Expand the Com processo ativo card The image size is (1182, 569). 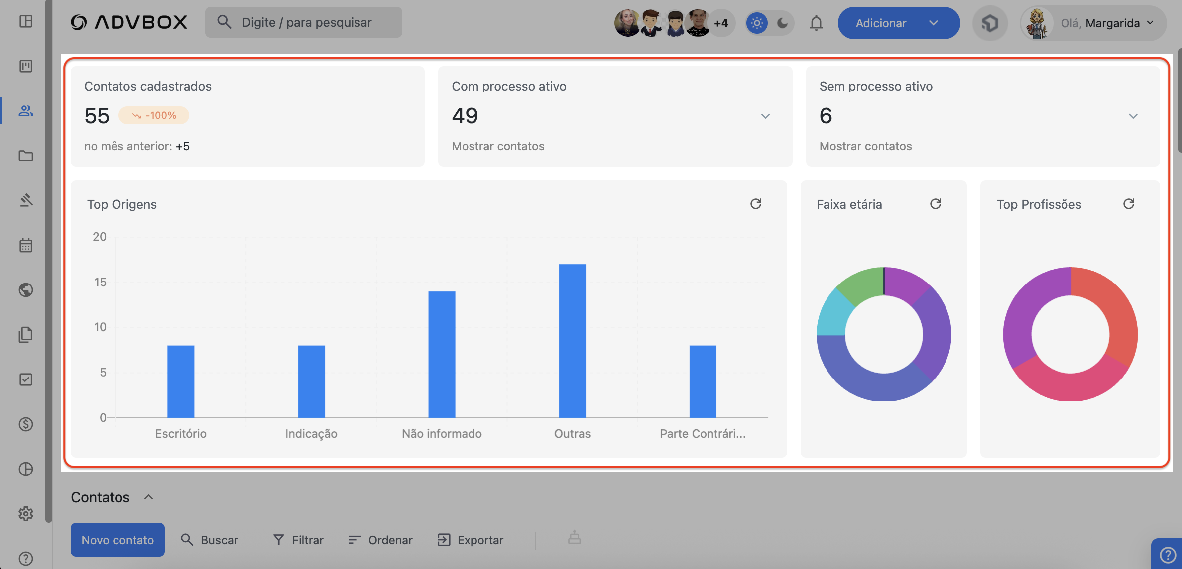coord(765,116)
